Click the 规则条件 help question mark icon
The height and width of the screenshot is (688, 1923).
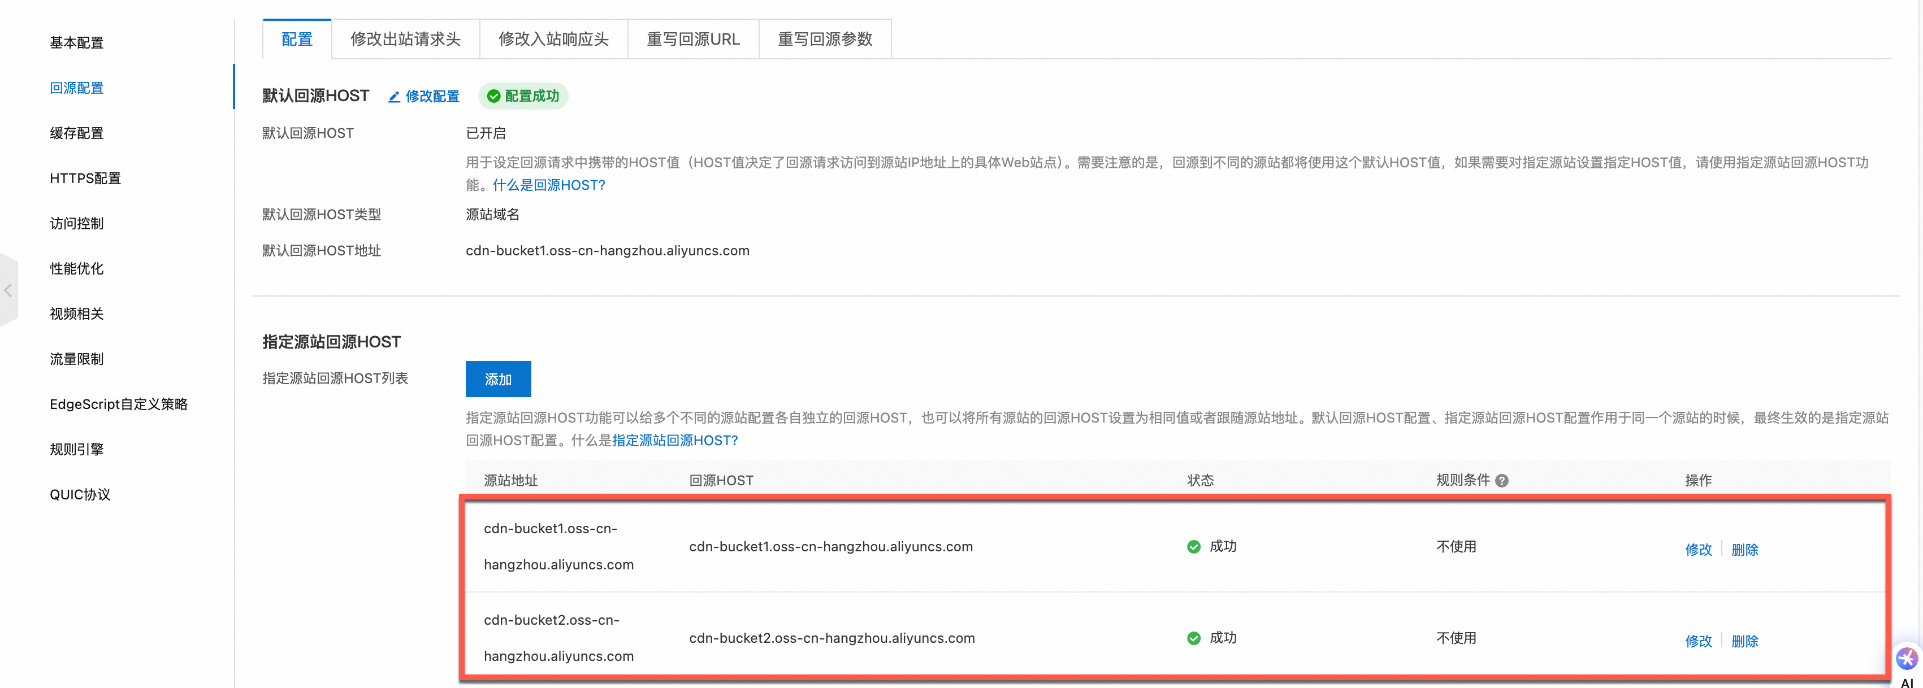(x=1502, y=481)
